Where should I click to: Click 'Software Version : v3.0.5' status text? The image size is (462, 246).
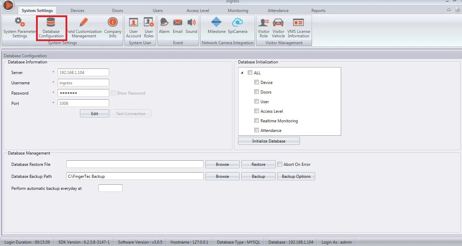(x=140, y=242)
